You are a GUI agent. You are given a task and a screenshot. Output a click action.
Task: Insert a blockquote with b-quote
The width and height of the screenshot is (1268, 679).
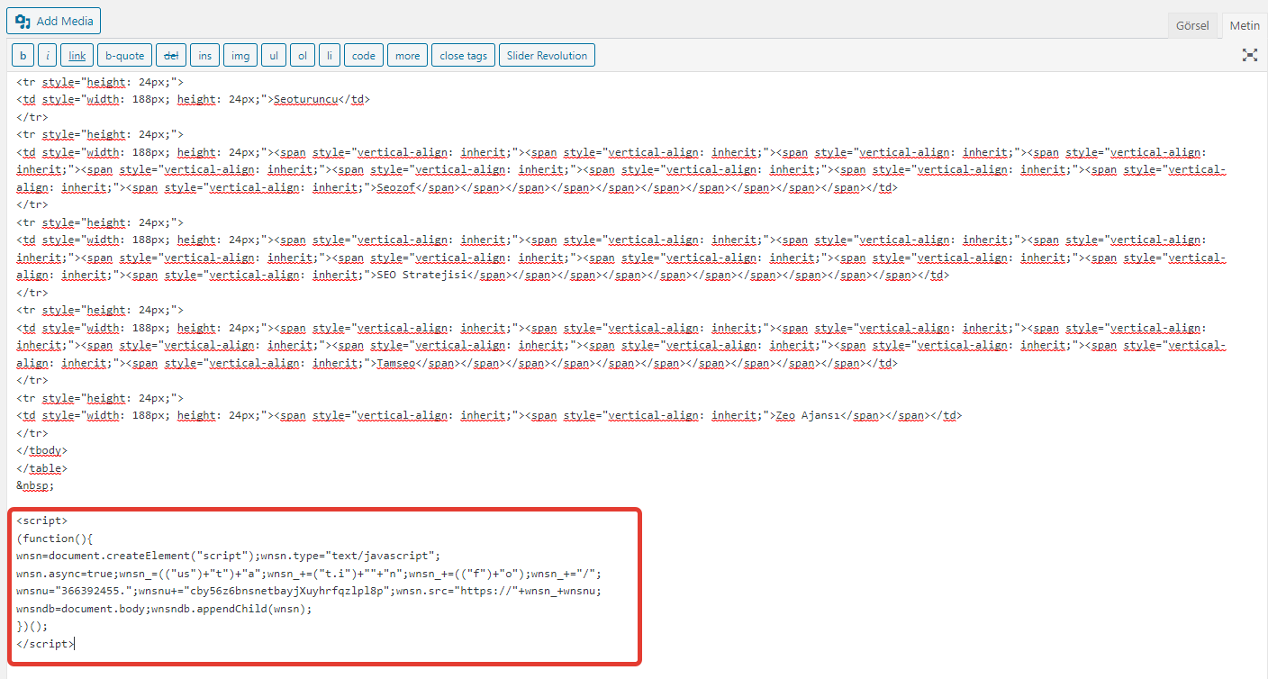coord(125,56)
